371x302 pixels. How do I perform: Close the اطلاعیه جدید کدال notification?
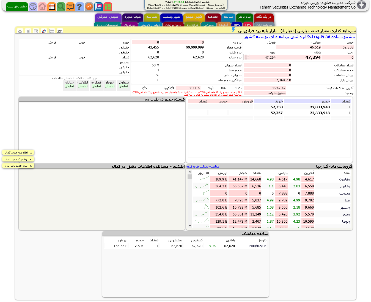pos(31,153)
